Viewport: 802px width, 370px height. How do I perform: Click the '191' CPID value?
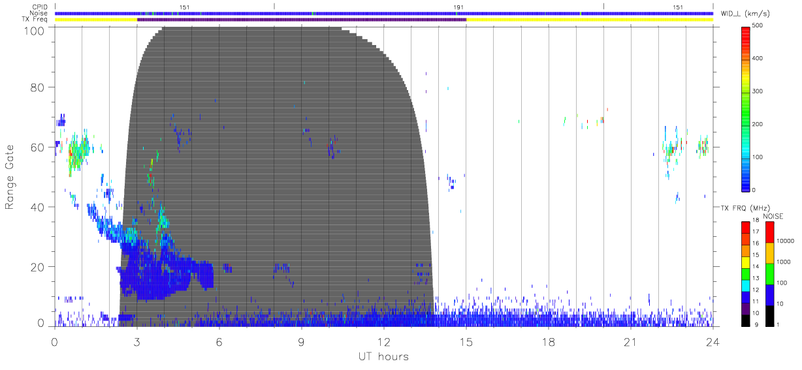click(458, 7)
